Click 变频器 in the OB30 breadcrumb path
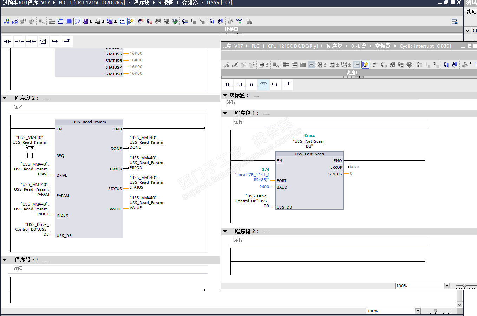 (x=383, y=46)
